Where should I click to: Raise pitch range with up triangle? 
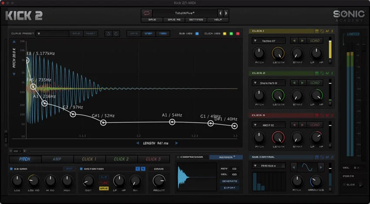point(14,41)
